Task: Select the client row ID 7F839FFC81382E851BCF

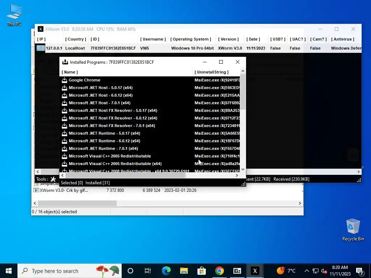Action: tap(113, 48)
